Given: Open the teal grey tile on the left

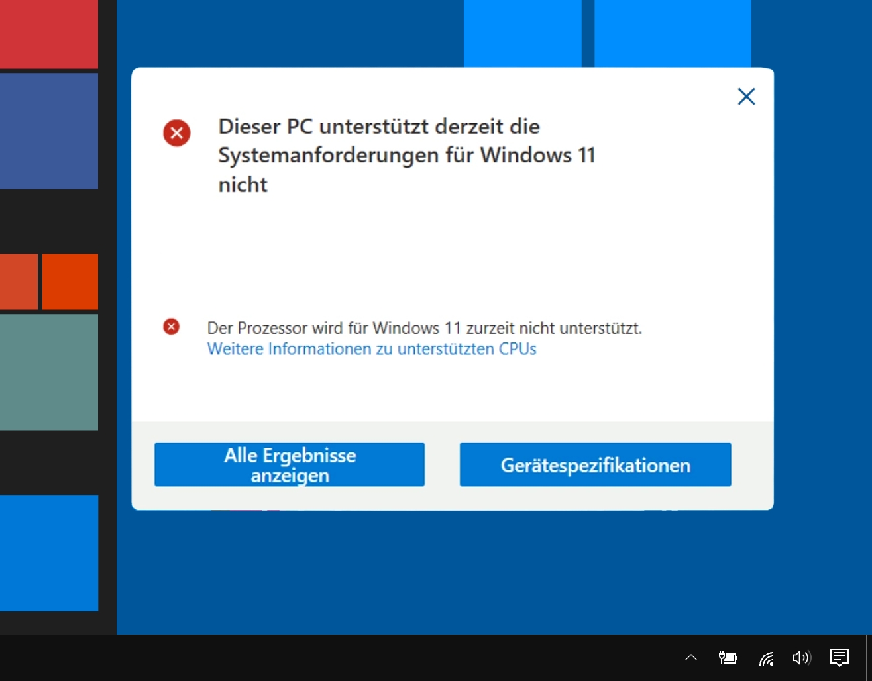Looking at the screenshot, I should pos(48,372).
